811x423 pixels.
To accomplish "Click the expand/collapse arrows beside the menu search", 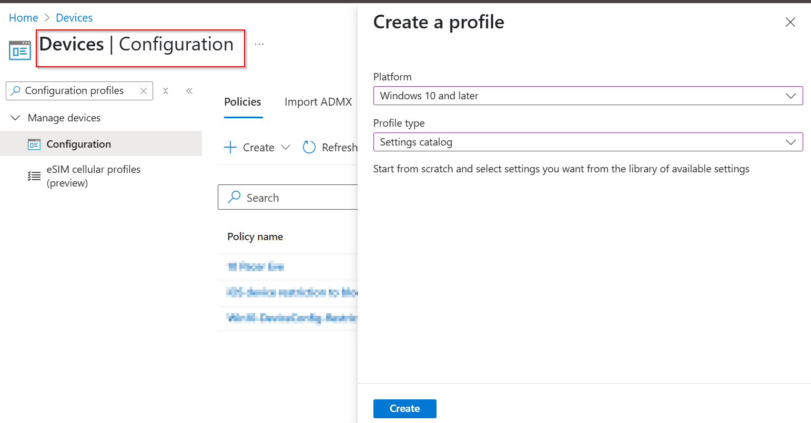I will (166, 91).
